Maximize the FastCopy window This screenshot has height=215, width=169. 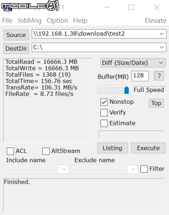click(x=131, y=8)
